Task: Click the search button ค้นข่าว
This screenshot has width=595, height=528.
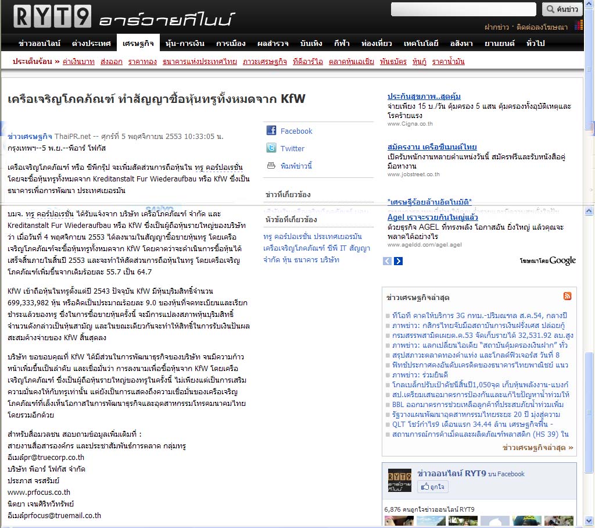Action: pyautogui.click(x=562, y=9)
